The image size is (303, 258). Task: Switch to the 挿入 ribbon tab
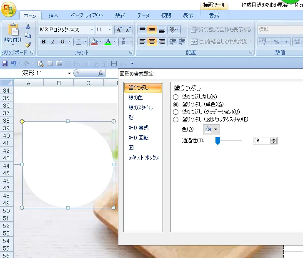[53, 15]
